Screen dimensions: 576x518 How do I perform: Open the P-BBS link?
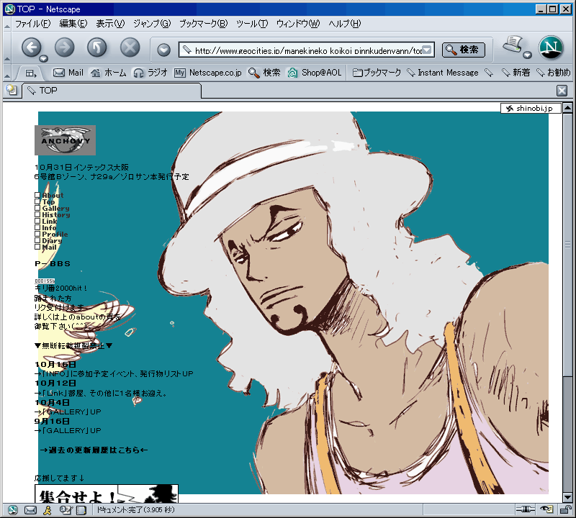coord(53,263)
